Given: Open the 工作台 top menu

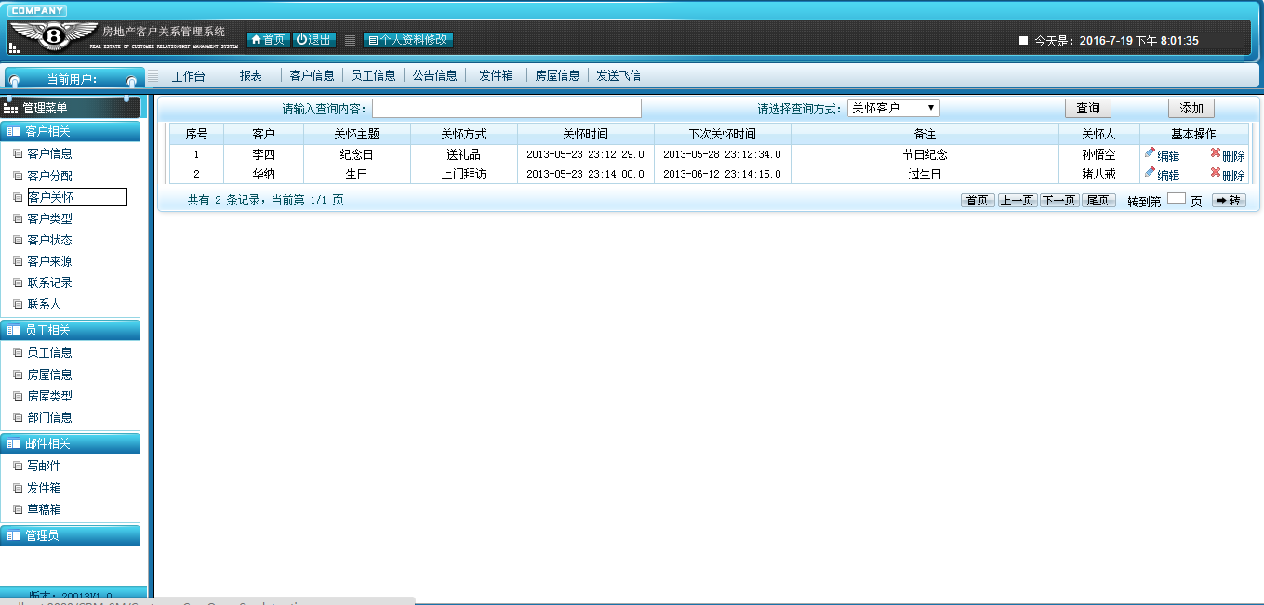Looking at the screenshot, I should [189, 76].
